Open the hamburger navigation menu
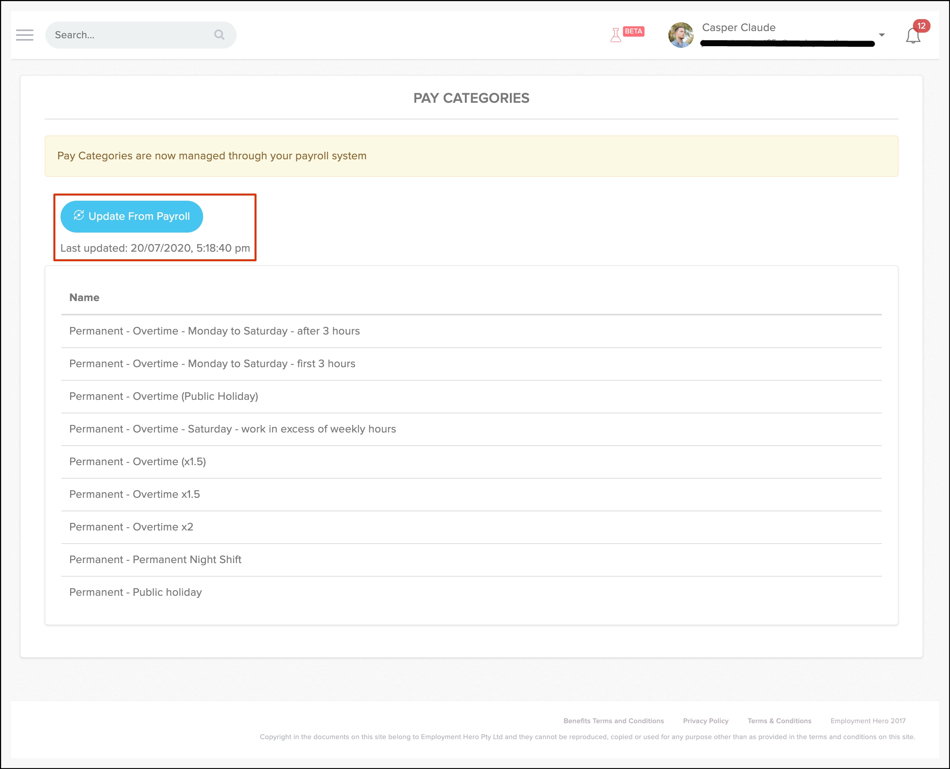Viewport: 950px width, 769px height. (25, 35)
